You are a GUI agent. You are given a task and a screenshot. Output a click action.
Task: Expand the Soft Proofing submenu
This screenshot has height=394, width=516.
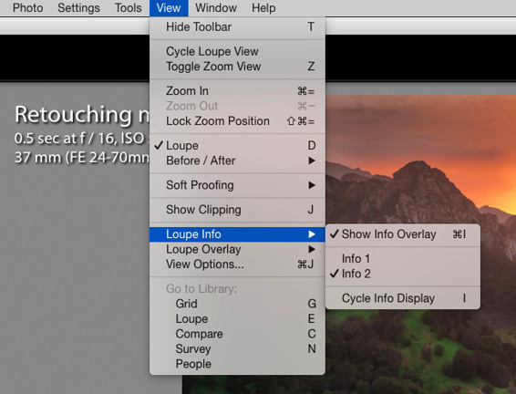237,185
